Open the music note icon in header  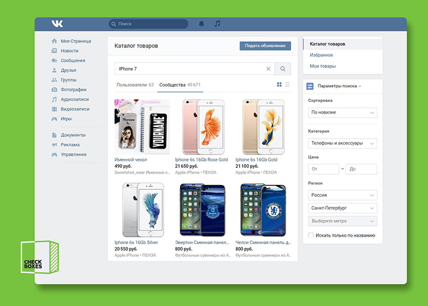[217, 24]
